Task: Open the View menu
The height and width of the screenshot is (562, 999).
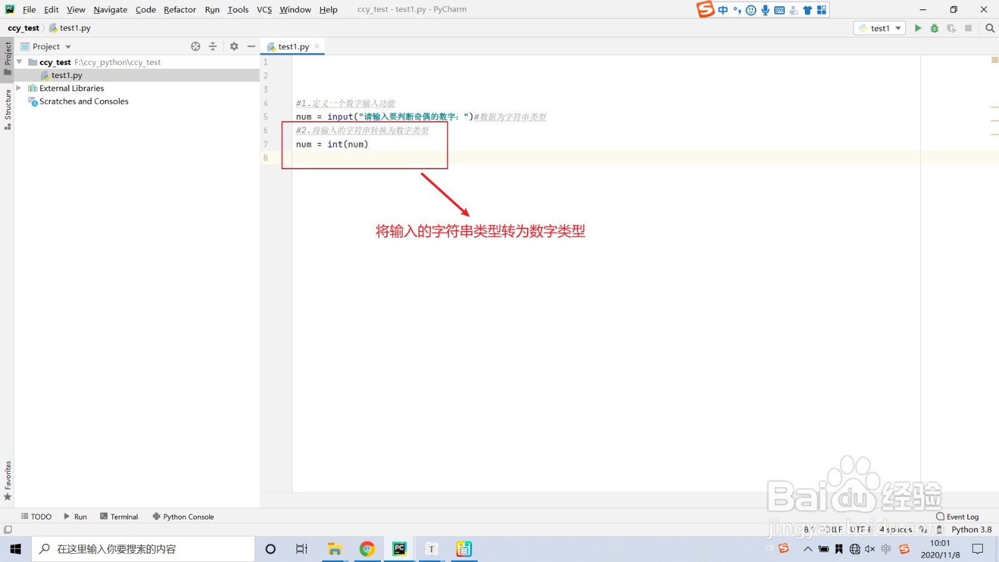Action: [x=76, y=9]
